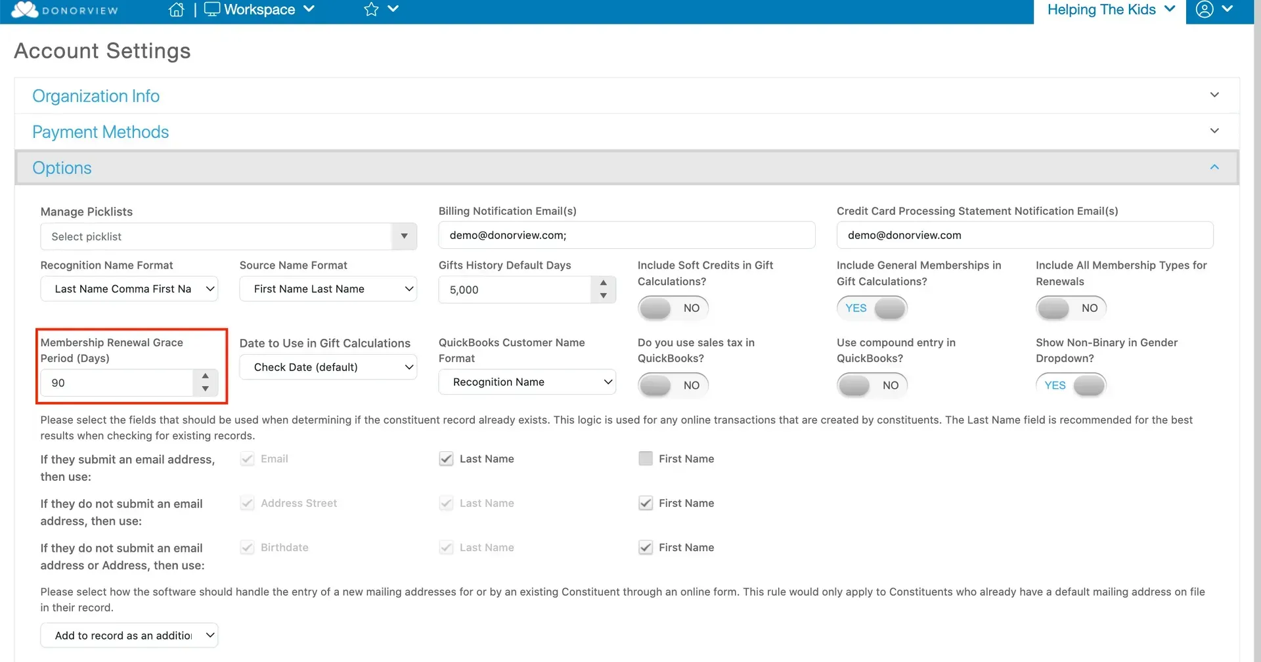Open the Workspace menu

point(259,10)
